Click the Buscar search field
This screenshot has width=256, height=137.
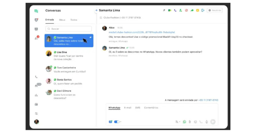[x=68, y=29]
